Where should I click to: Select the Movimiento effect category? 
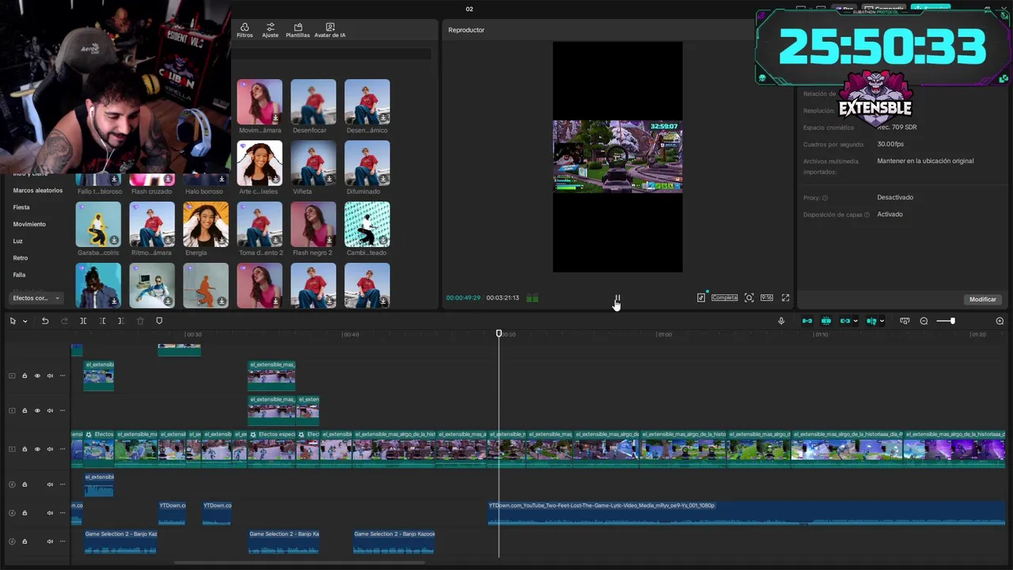click(29, 224)
